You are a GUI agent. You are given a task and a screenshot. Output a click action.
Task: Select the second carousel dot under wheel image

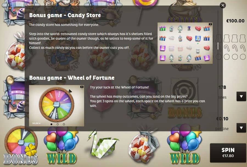click(58, 124)
